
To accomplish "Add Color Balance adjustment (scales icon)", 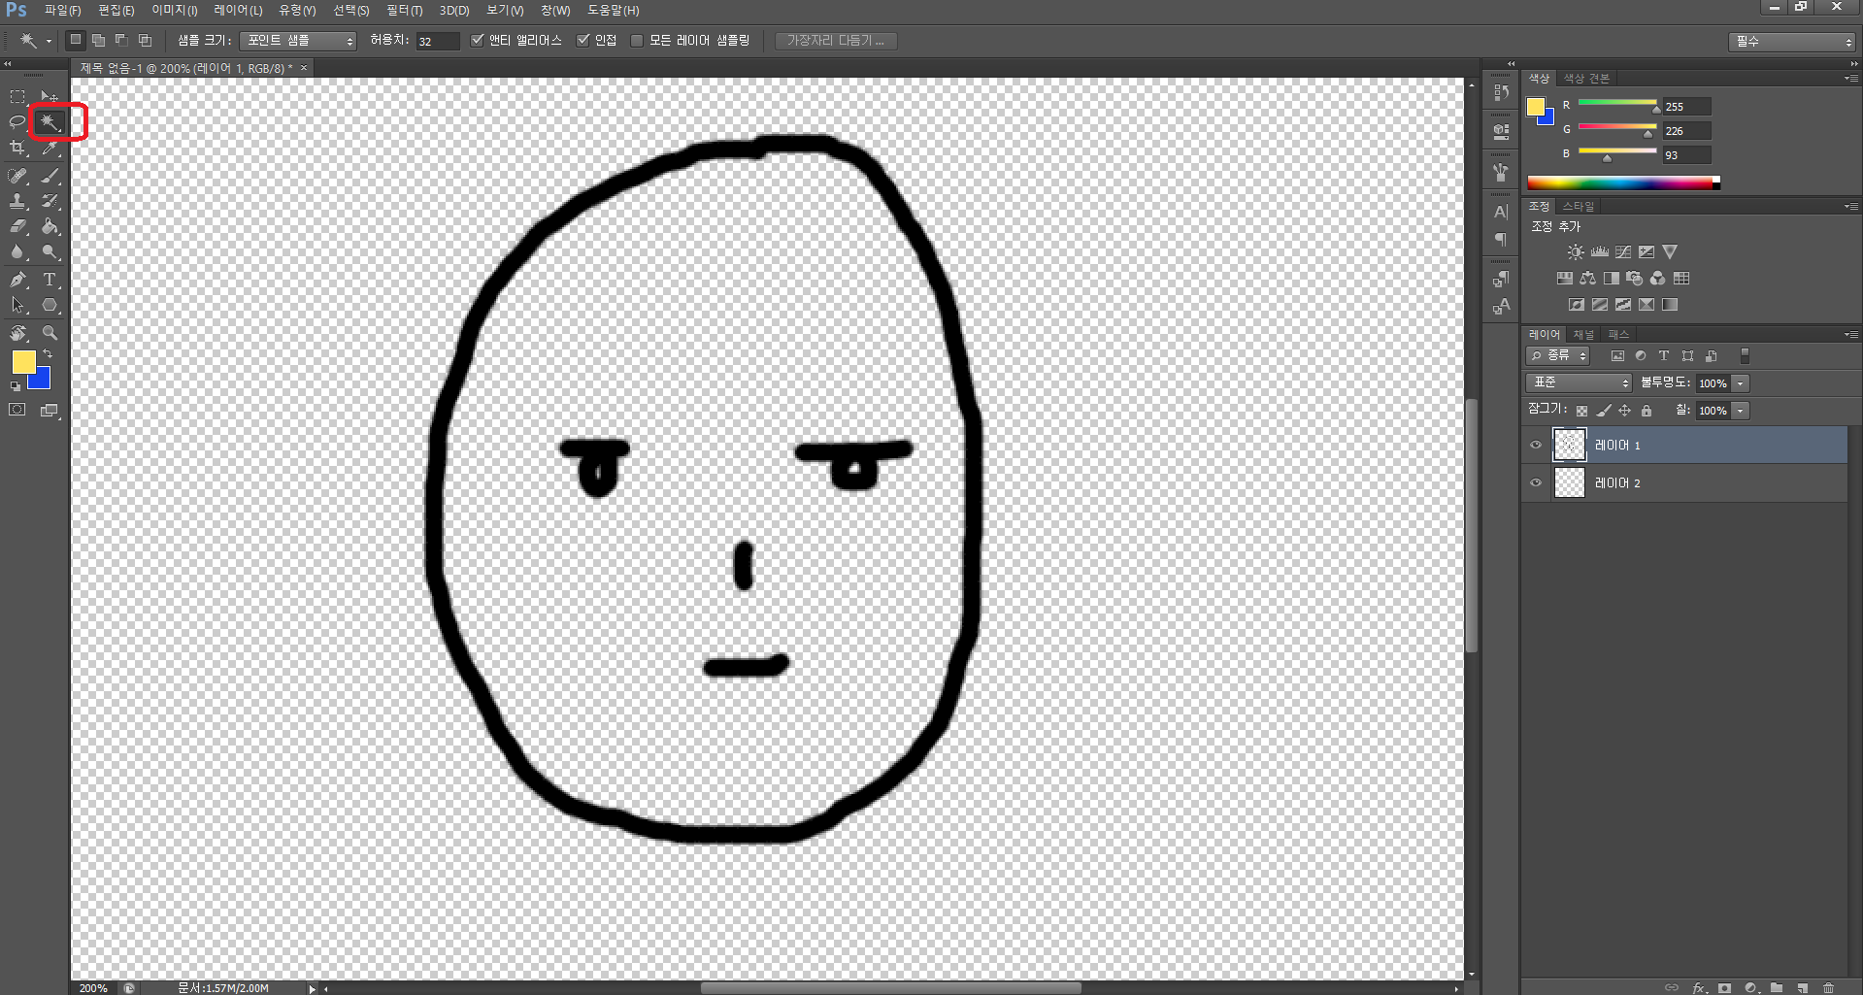I will tap(1588, 278).
